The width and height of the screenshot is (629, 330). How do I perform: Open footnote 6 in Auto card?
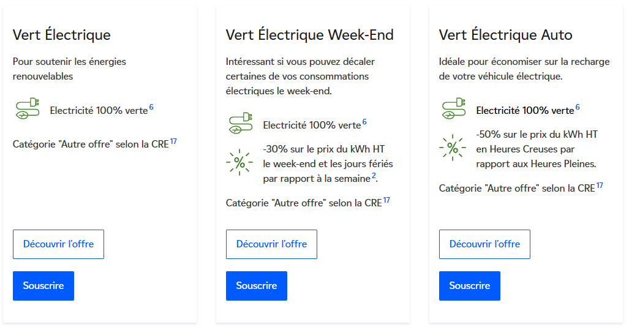(x=578, y=108)
